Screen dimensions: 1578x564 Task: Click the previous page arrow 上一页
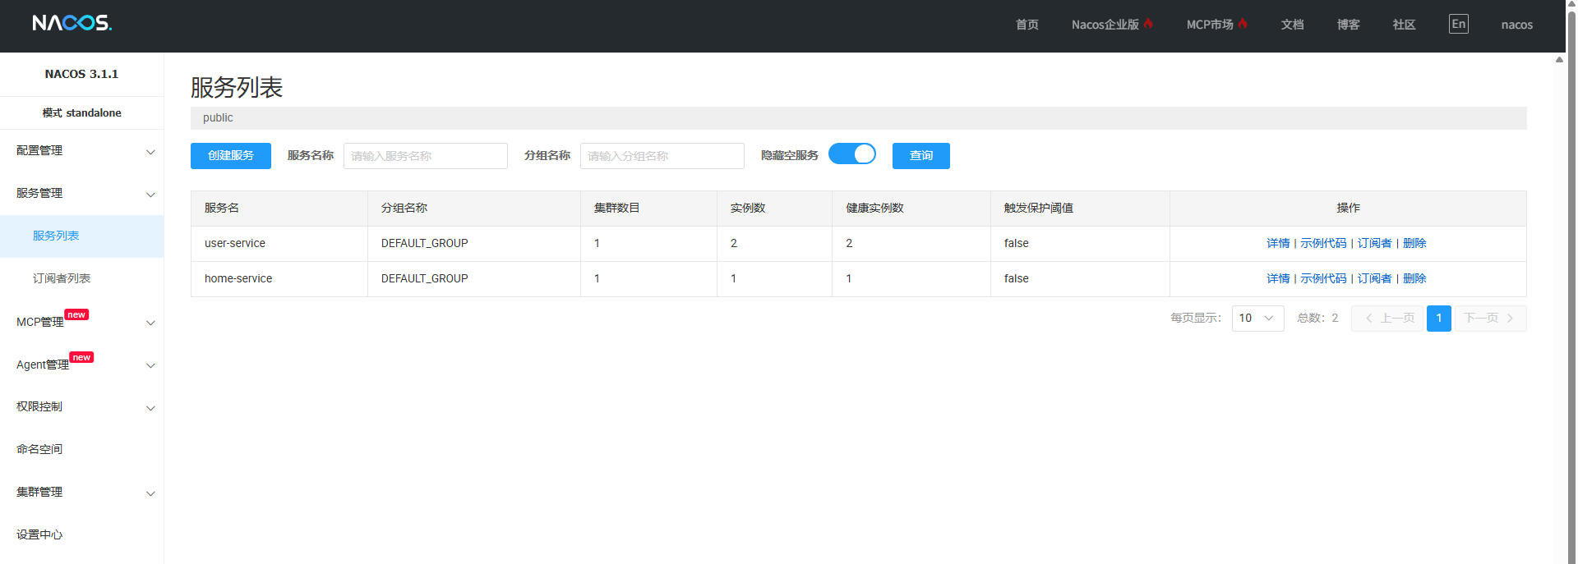(1387, 319)
